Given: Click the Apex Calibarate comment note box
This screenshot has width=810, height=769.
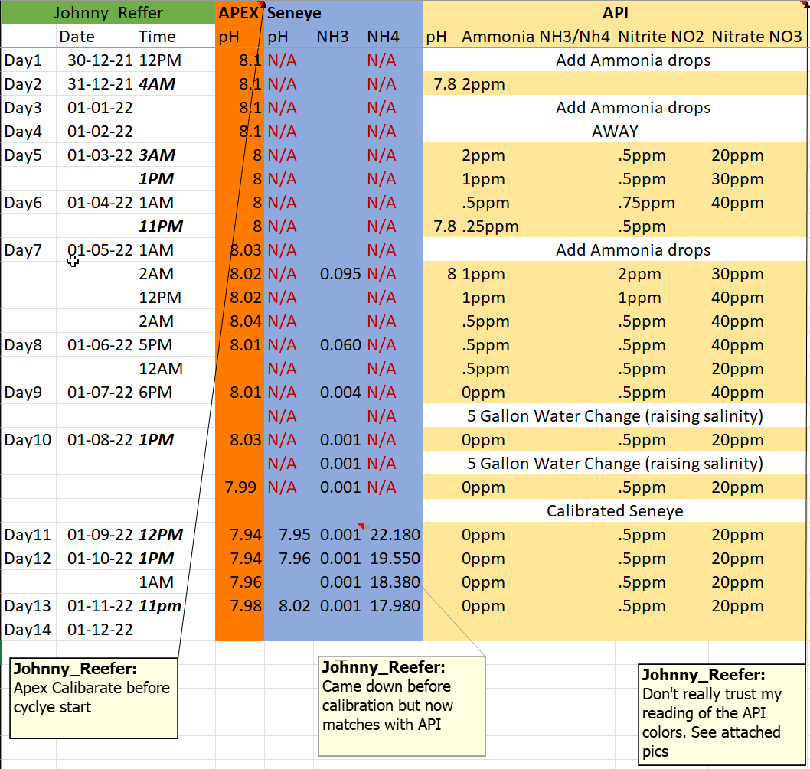Looking at the screenshot, I should [93, 698].
